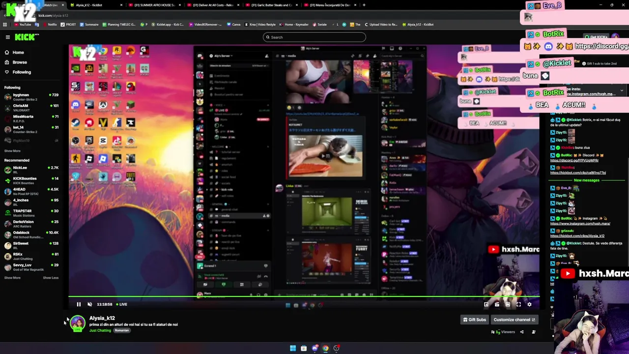Image resolution: width=629 pixels, height=354 pixels.
Task: Open the Windows Start menu
Action: pyautogui.click(x=293, y=348)
